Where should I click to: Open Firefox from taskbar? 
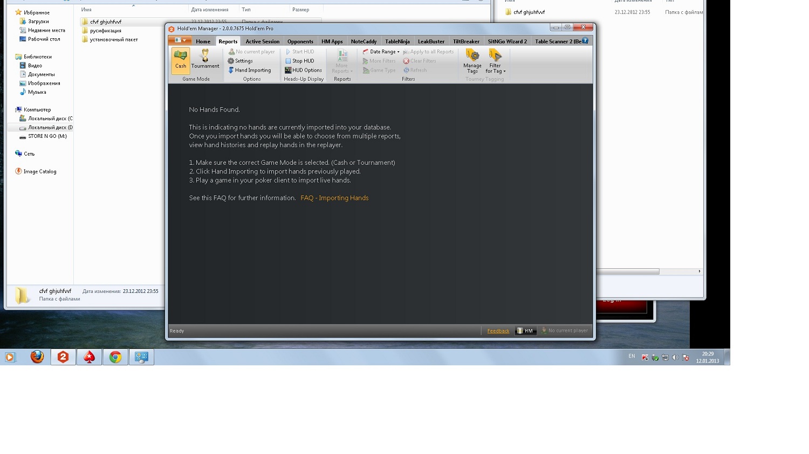(x=37, y=357)
